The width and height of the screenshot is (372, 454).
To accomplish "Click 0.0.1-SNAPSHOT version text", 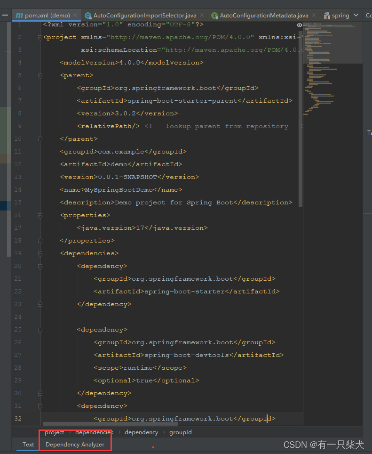I will click(x=127, y=177).
